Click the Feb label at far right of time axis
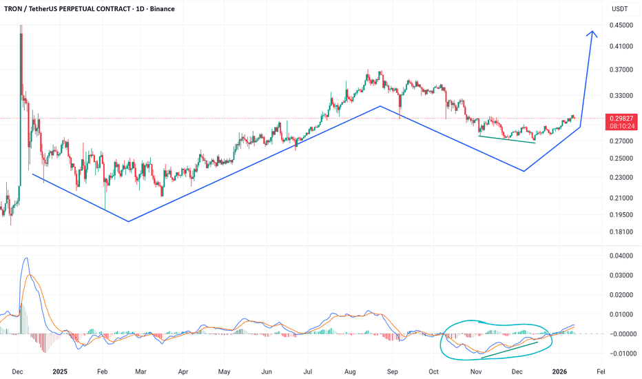642x379 pixels. click(601, 370)
